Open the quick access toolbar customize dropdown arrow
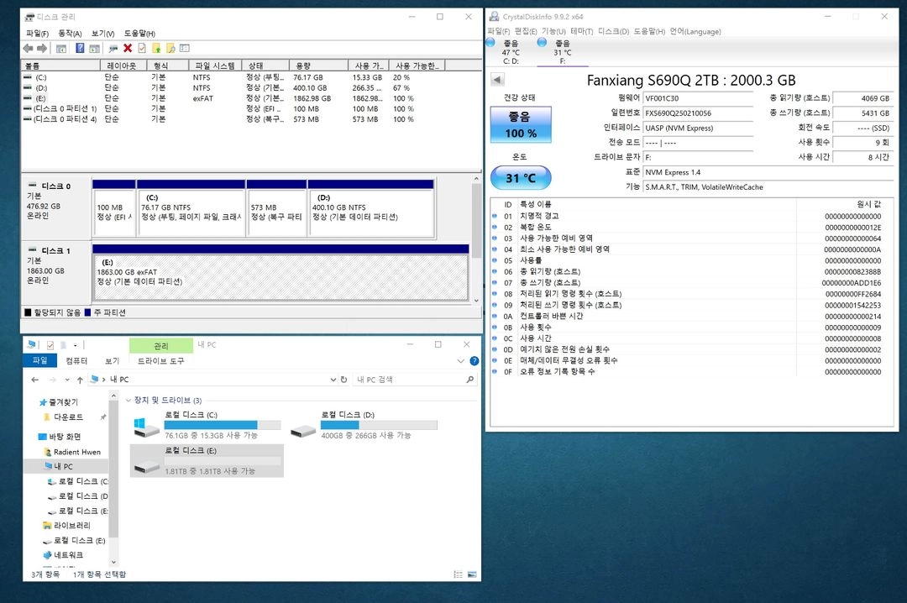The height and width of the screenshot is (603, 907). pyautogui.click(x=76, y=345)
